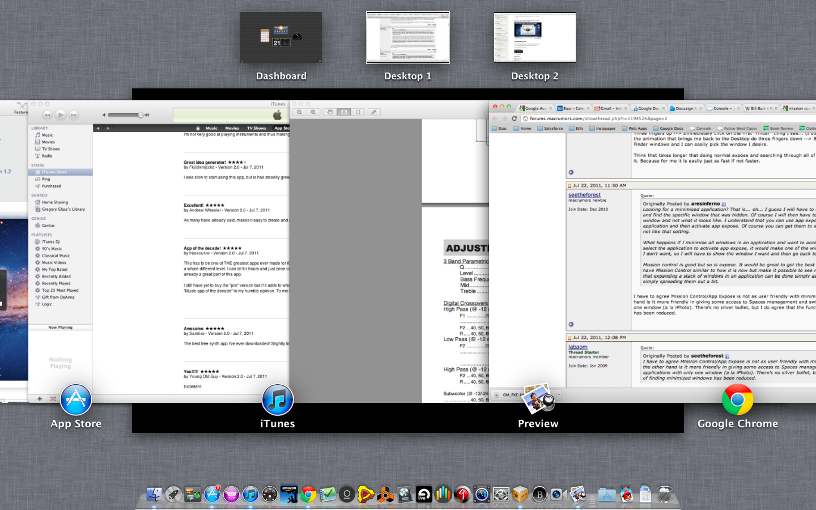Image resolution: width=816 pixels, height=510 pixels.
Task: Open Web Apps bookmark folder in Chrome
Action: pos(635,129)
